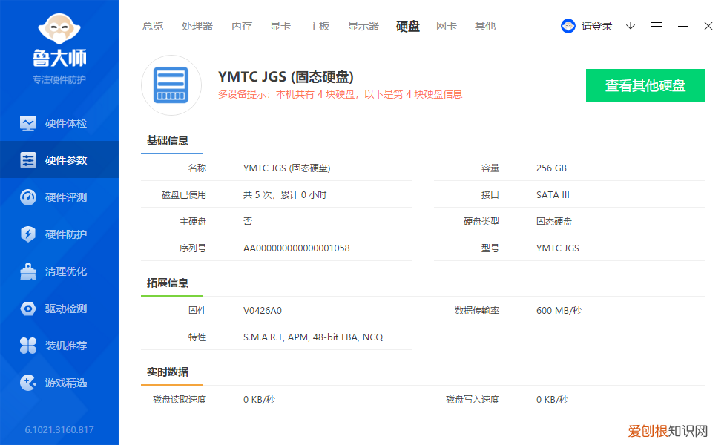Click the green 查看其他硬盘 button
Image resolution: width=727 pixels, height=445 pixels.
point(645,86)
